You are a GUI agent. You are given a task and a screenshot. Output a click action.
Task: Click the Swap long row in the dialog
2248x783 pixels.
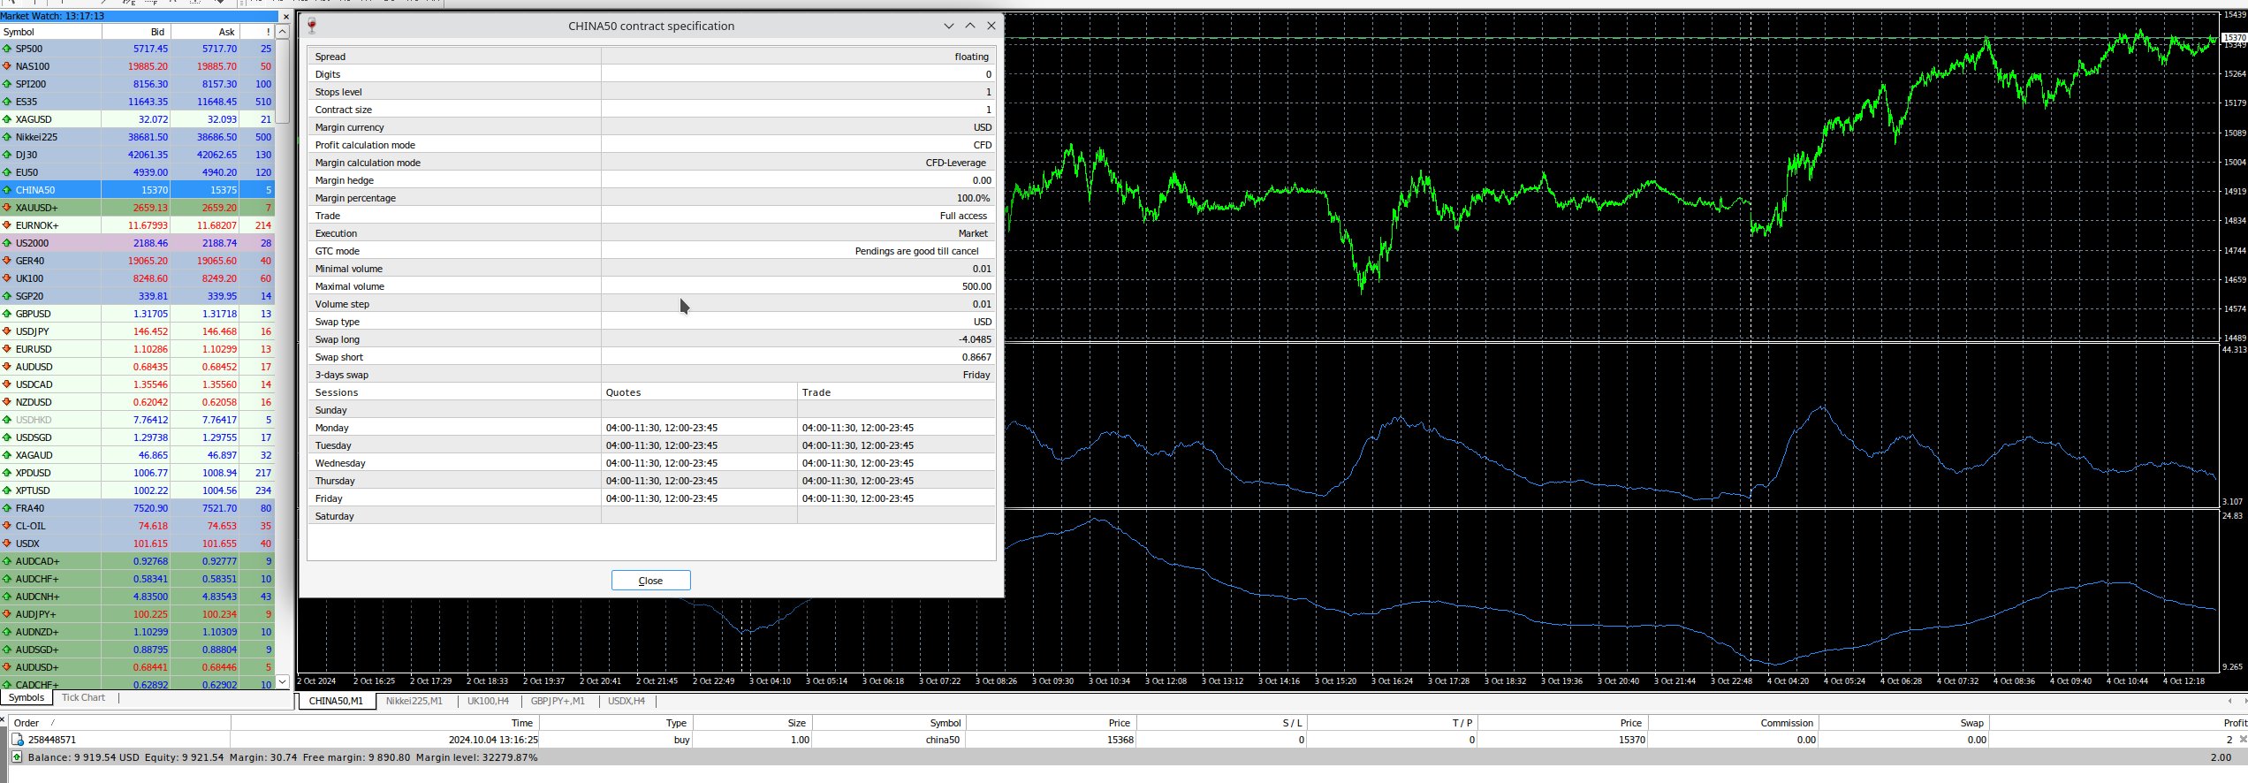tap(652, 339)
